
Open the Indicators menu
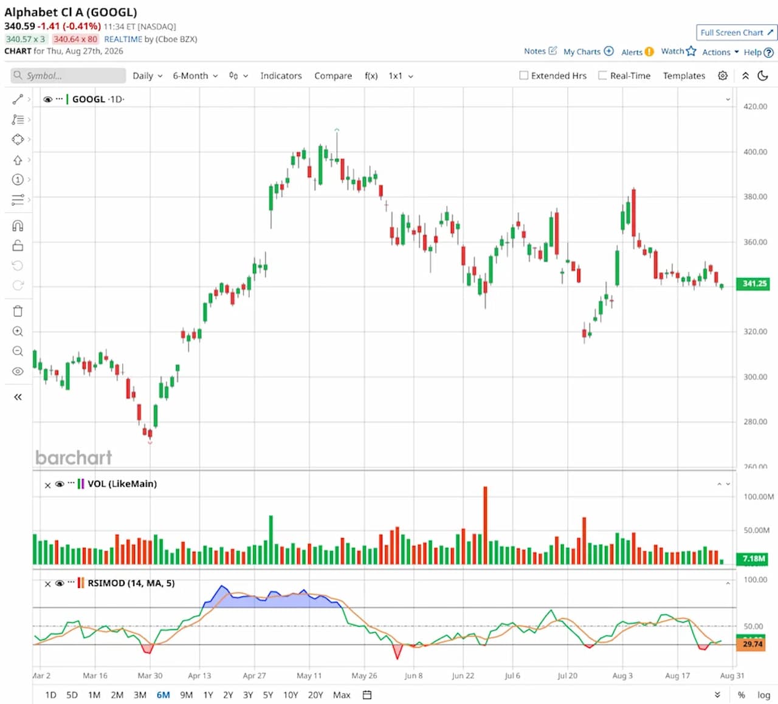281,76
